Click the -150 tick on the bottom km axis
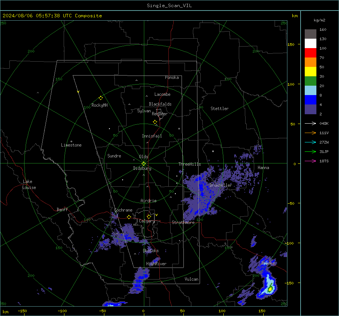 click(x=22, y=311)
